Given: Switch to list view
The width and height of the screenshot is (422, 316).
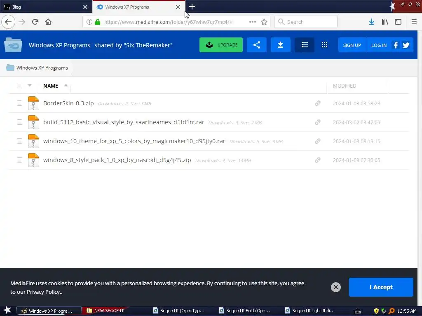Looking at the screenshot, I should 305,45.
